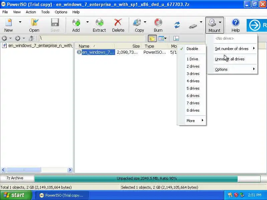The image size is (267, 200).
Task: Click the tree pane scroll right arrow
Action: [x=70, y=170]
